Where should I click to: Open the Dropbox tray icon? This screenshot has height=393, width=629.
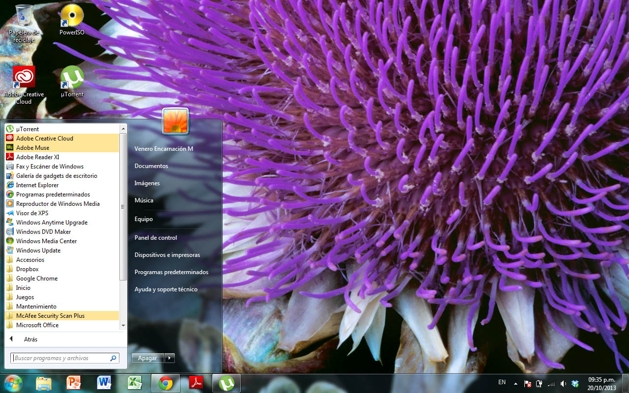[x=575, y=383]
